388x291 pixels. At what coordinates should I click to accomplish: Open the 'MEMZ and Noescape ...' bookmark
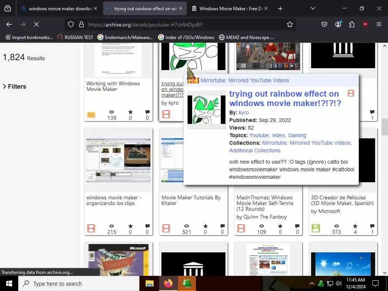coord(246,38)
